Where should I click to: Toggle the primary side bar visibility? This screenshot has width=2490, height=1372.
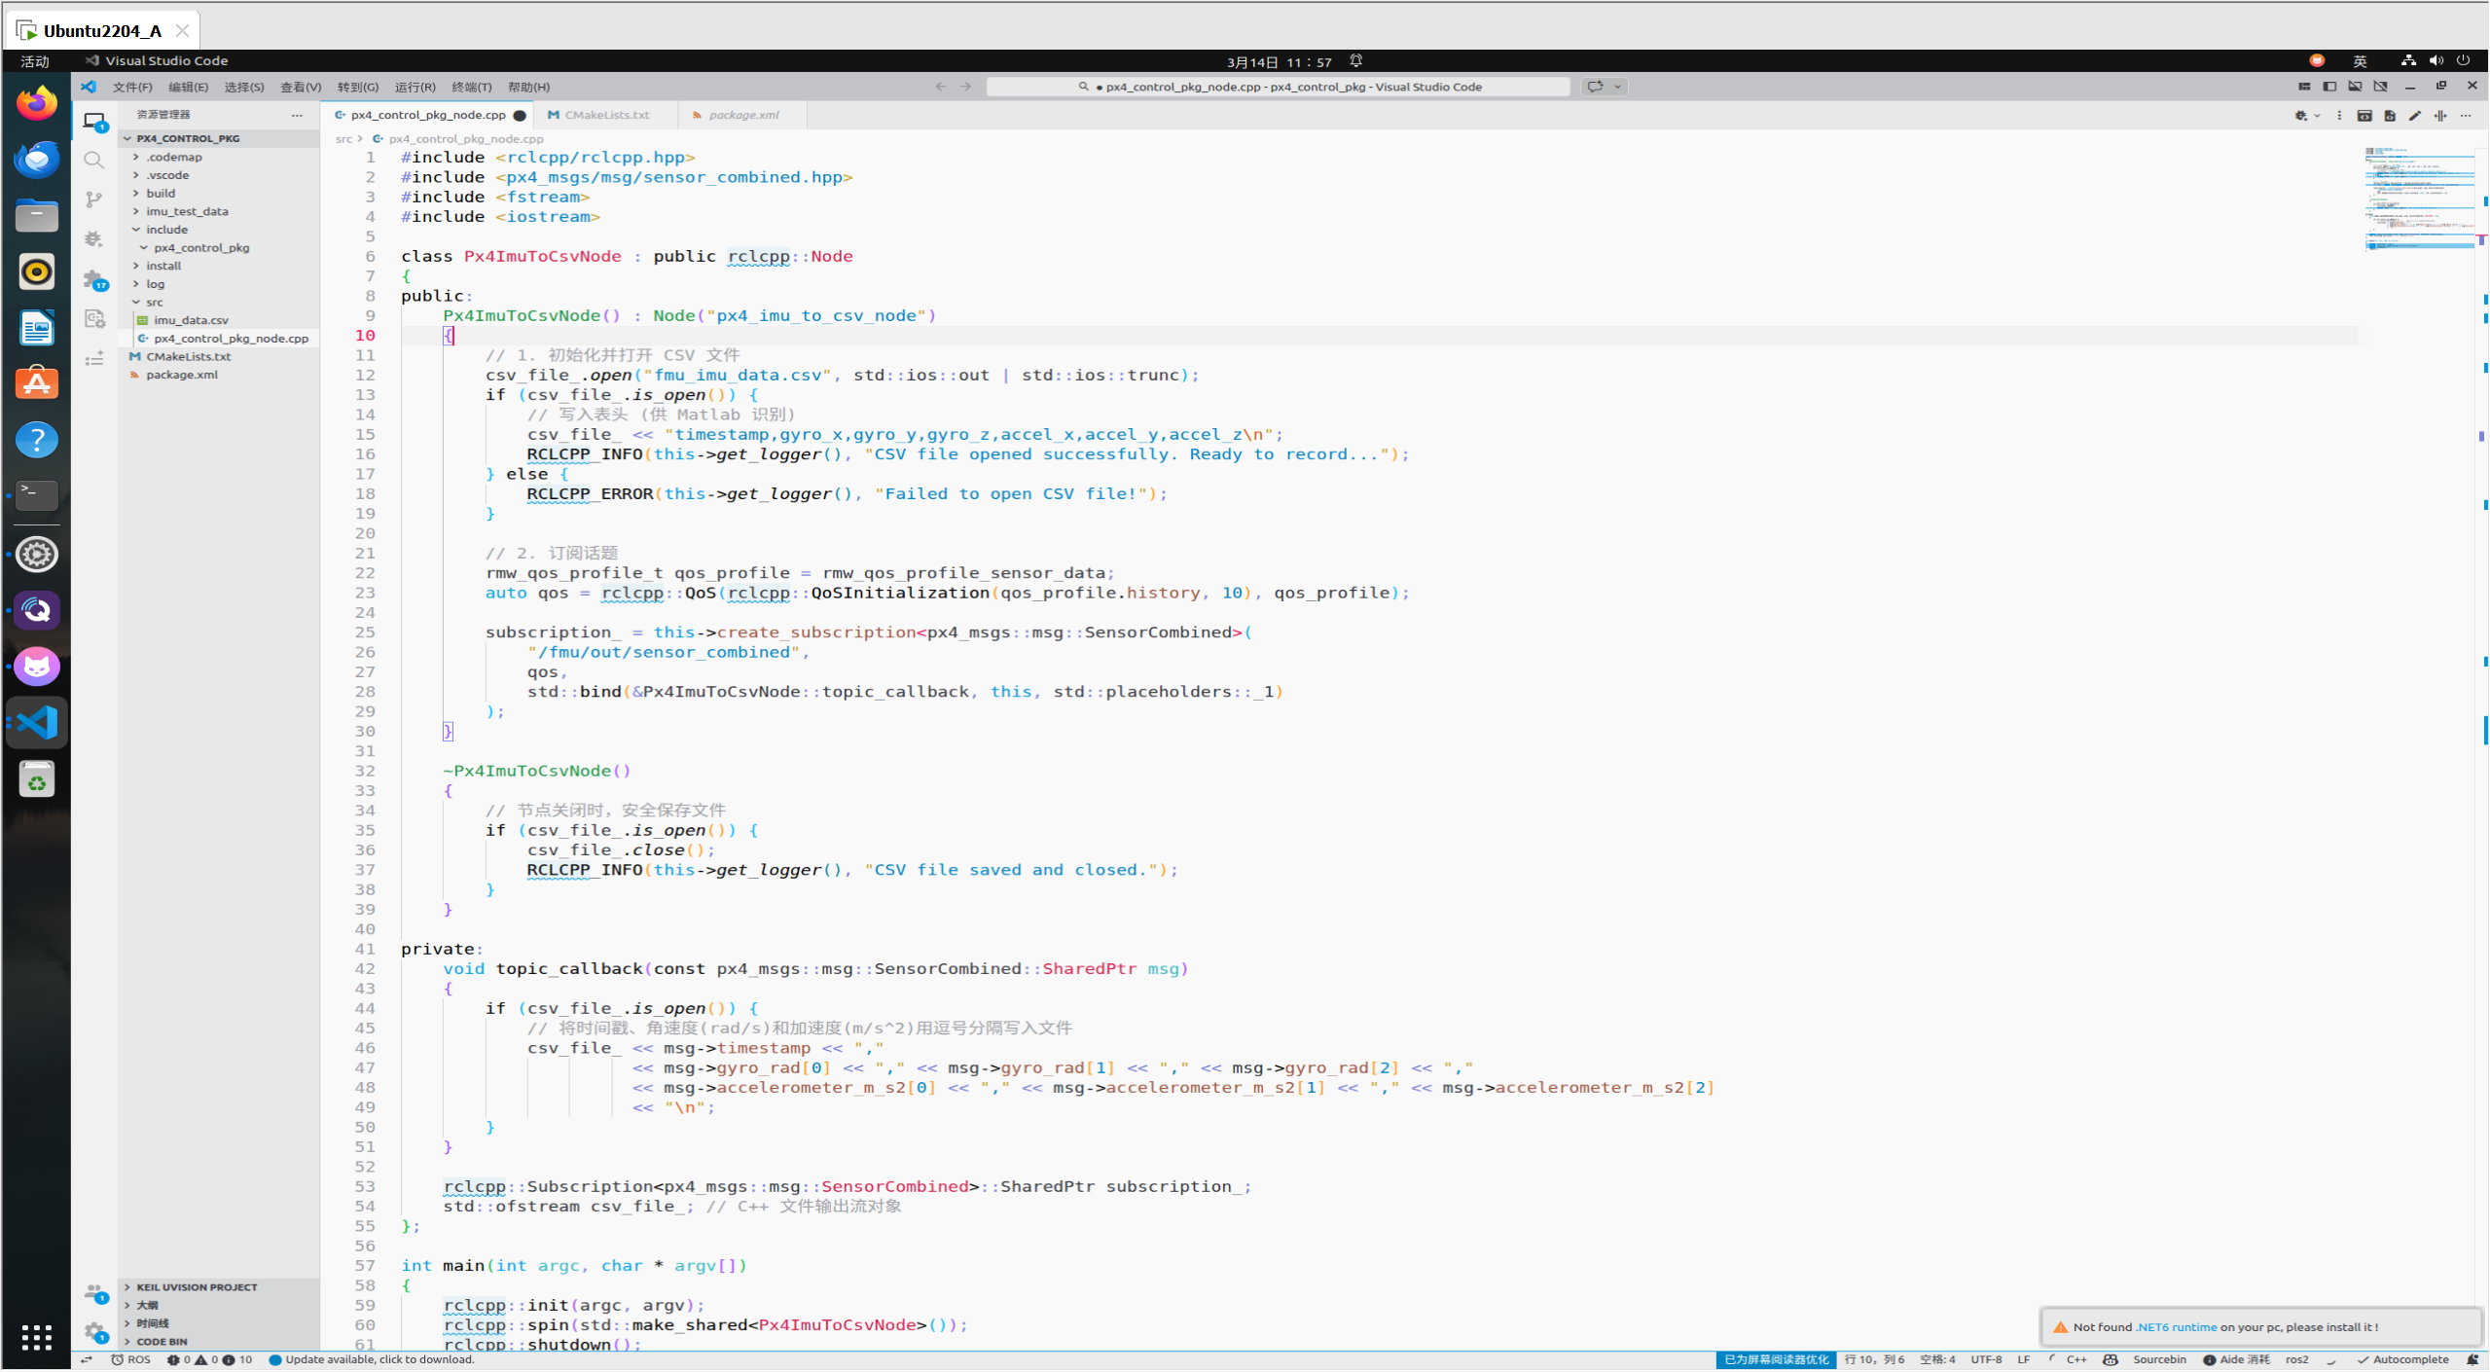(x=2329, y=87)
